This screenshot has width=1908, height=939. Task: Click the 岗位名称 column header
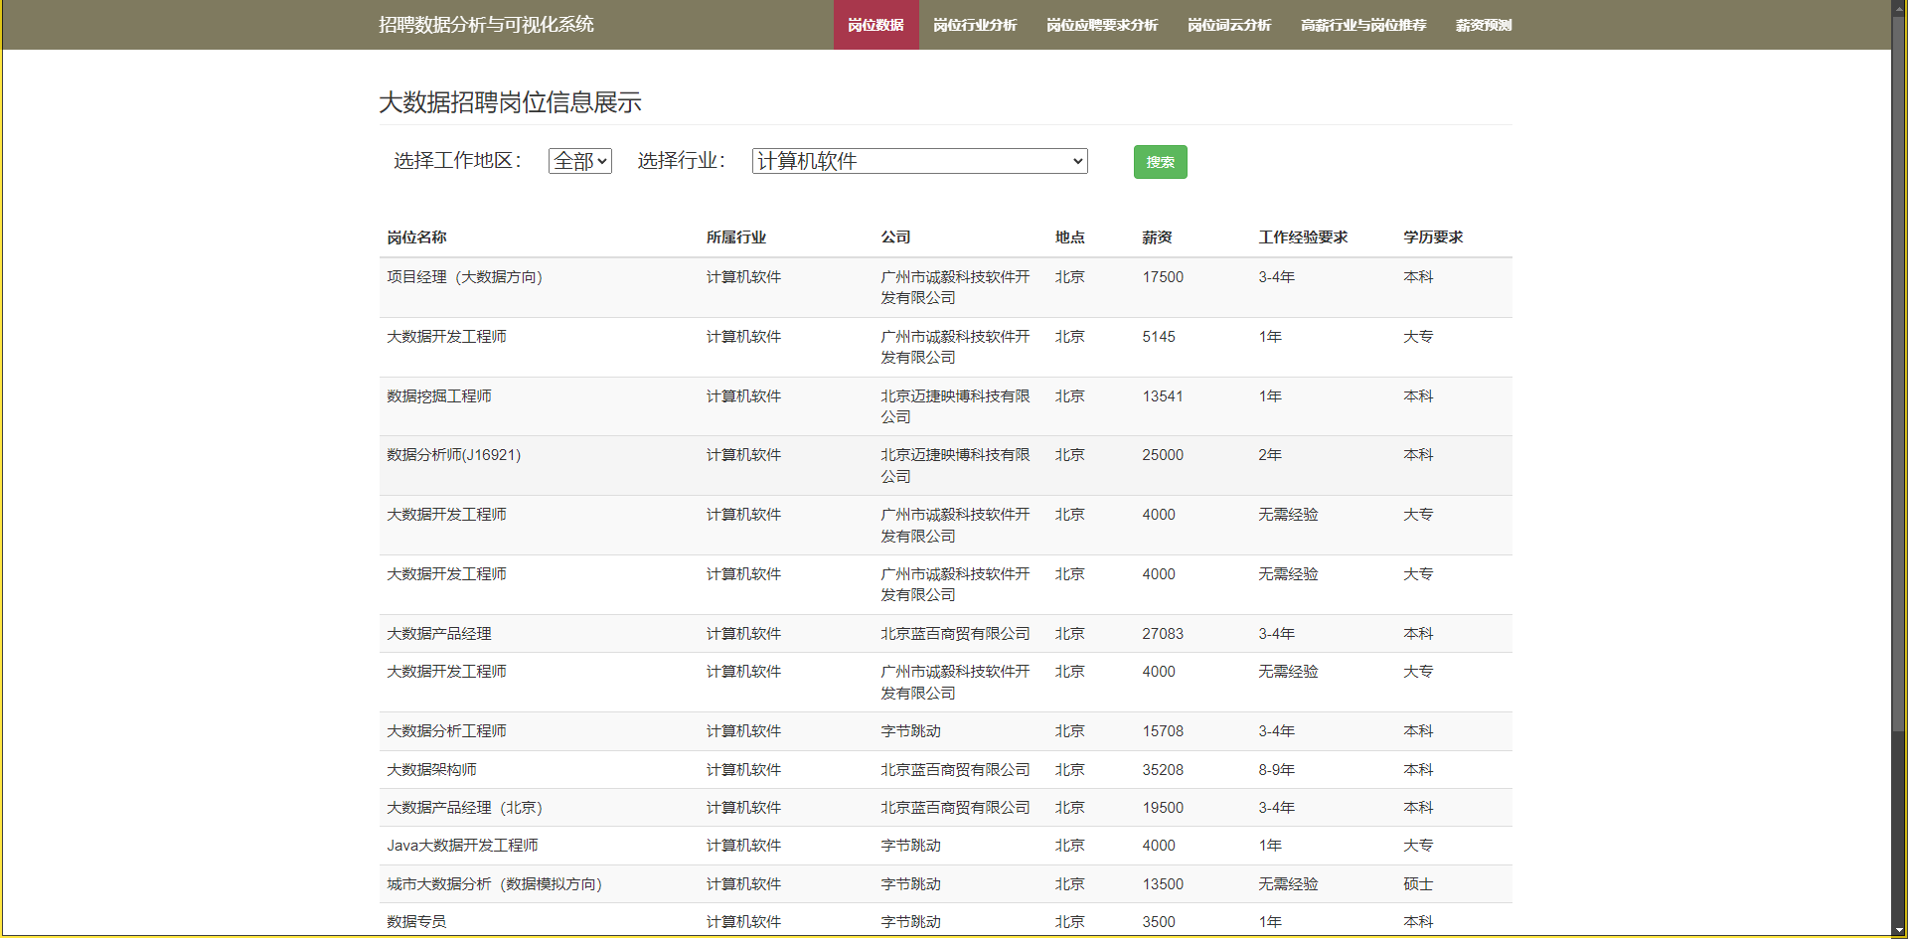pos(416,237)
